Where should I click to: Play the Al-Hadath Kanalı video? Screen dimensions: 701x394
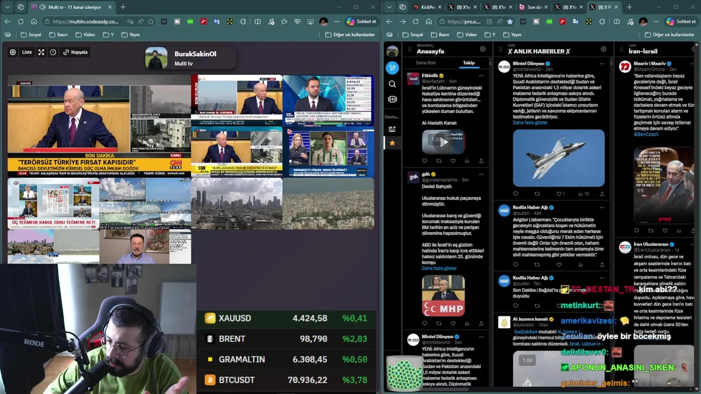tap(444, 142)
